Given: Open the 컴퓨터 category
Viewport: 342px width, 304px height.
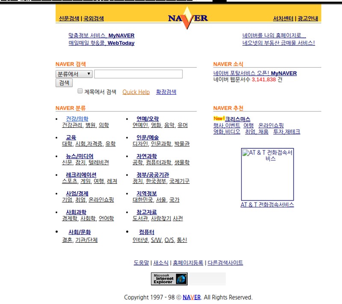Looking at the screenshot, I should 147,232.
